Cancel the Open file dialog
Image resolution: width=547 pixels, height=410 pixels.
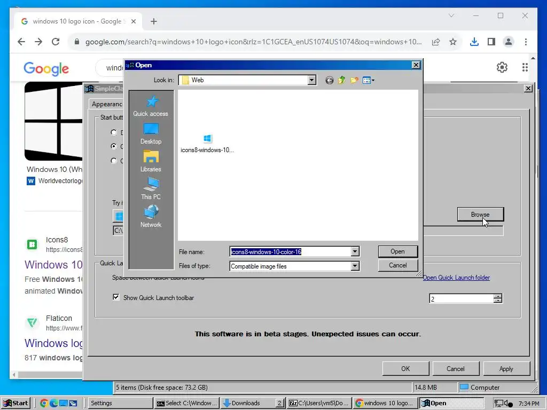click(x=397, y=265)
